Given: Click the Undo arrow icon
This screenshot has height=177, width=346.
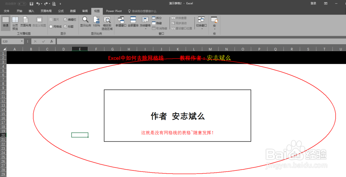Looking at the screenshot, I should point(38,4).
